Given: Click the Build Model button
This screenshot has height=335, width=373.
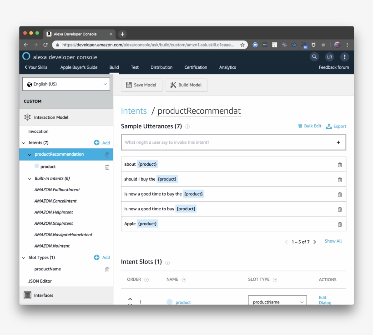Looking at the screenshot, I should tap(186, 85).
